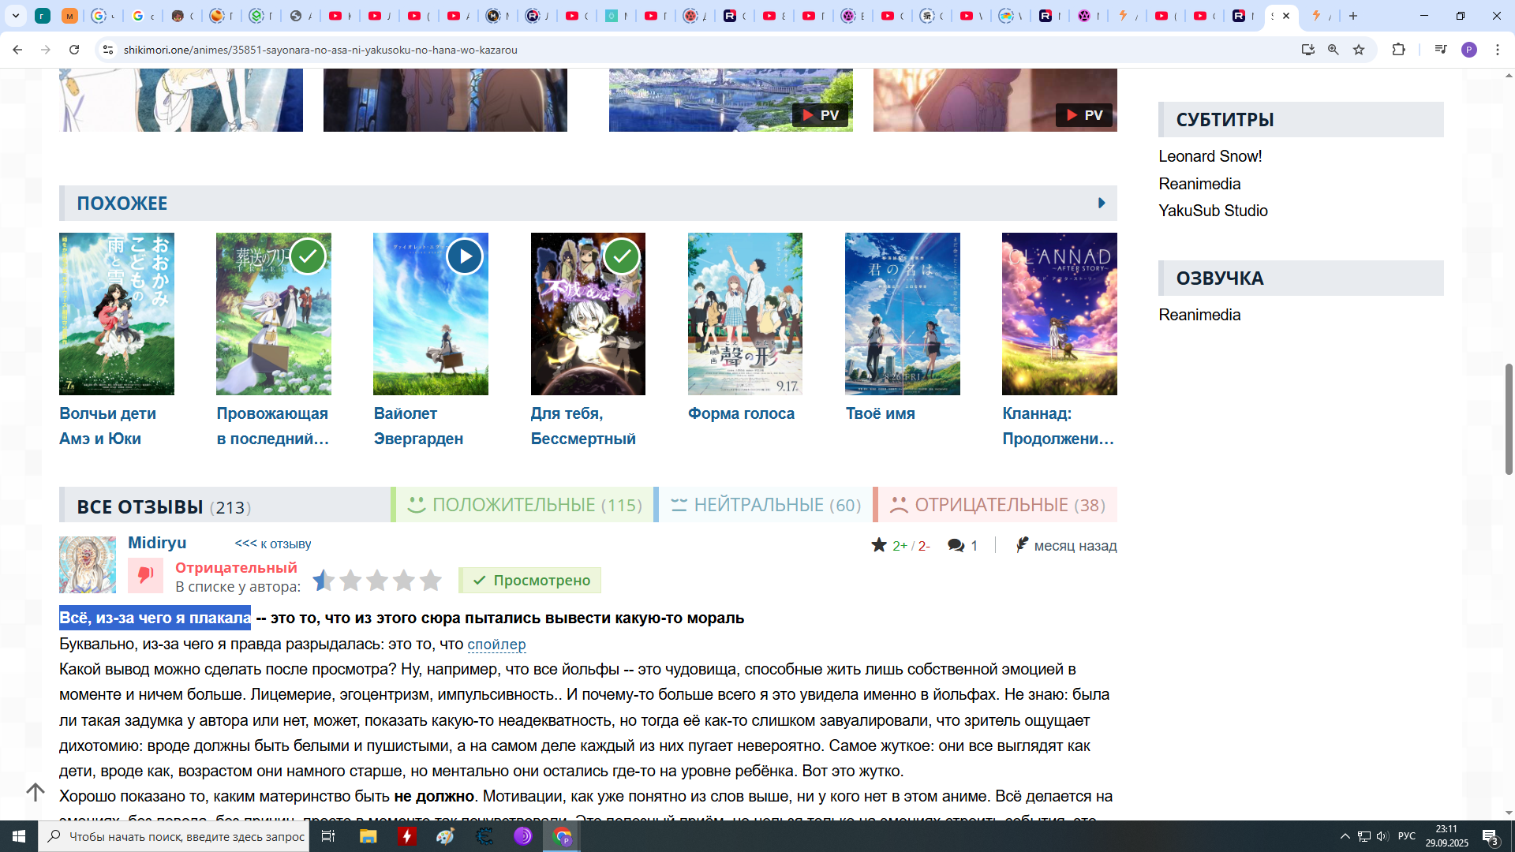
Task: Click the browser zoom magnifier icon
Action: pyautogui.click(x=1334, y=50)
